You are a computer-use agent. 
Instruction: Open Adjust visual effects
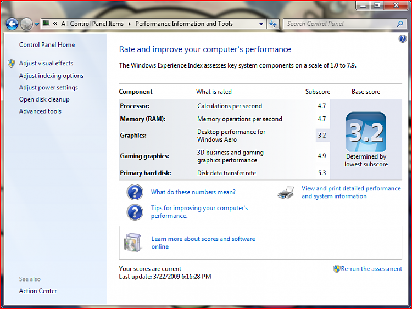pos(46,63)
